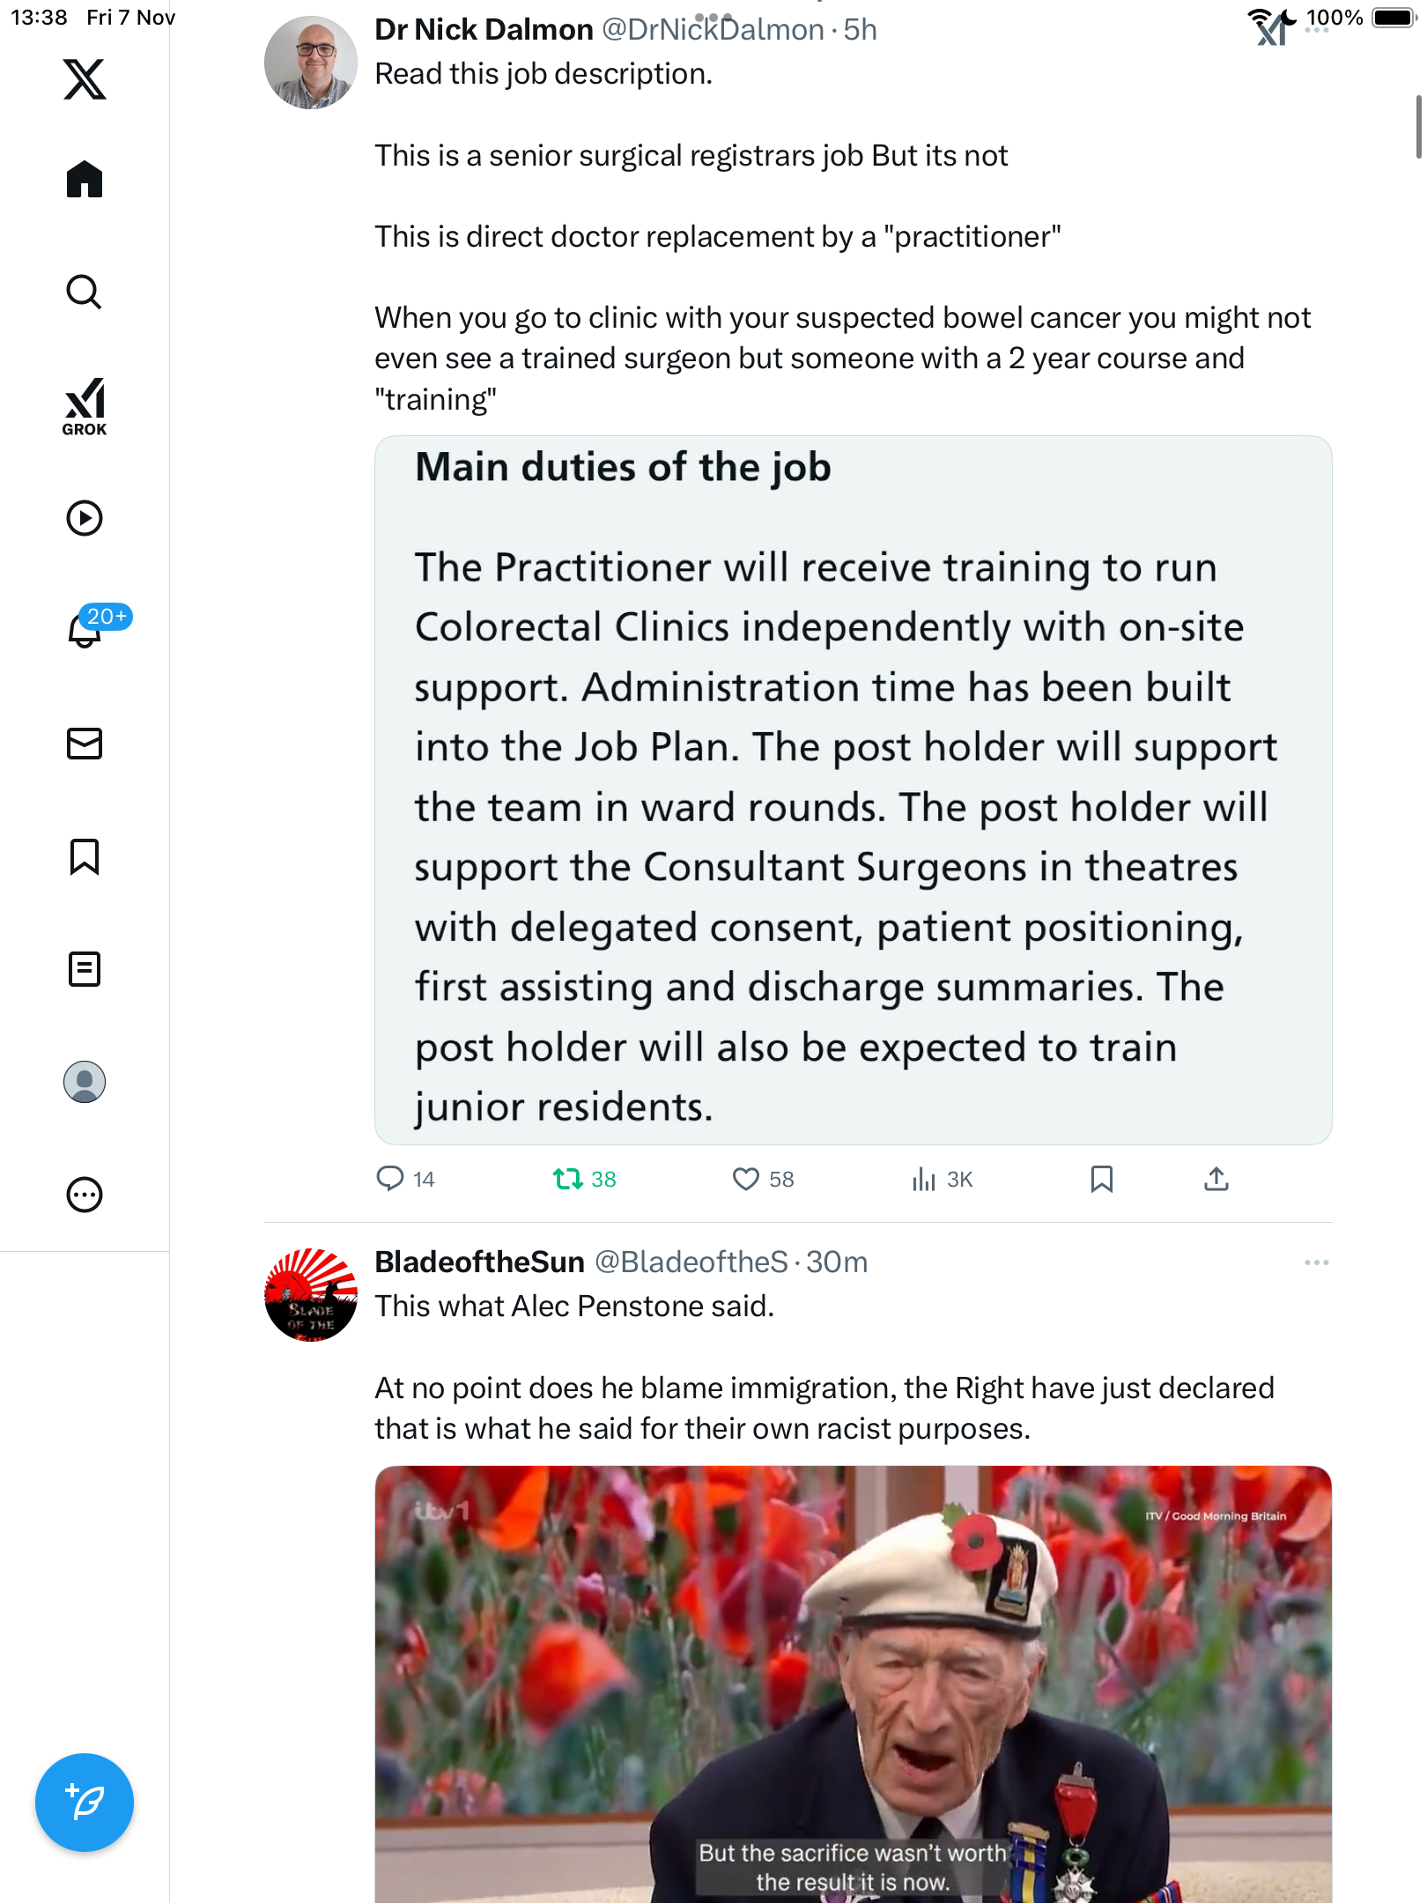Screen dimensions: 1427x1903
Task: Open the Home feed icon
Action: 85,180
